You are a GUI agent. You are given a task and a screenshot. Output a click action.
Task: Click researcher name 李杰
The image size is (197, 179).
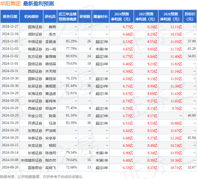[x=52, y=34]
